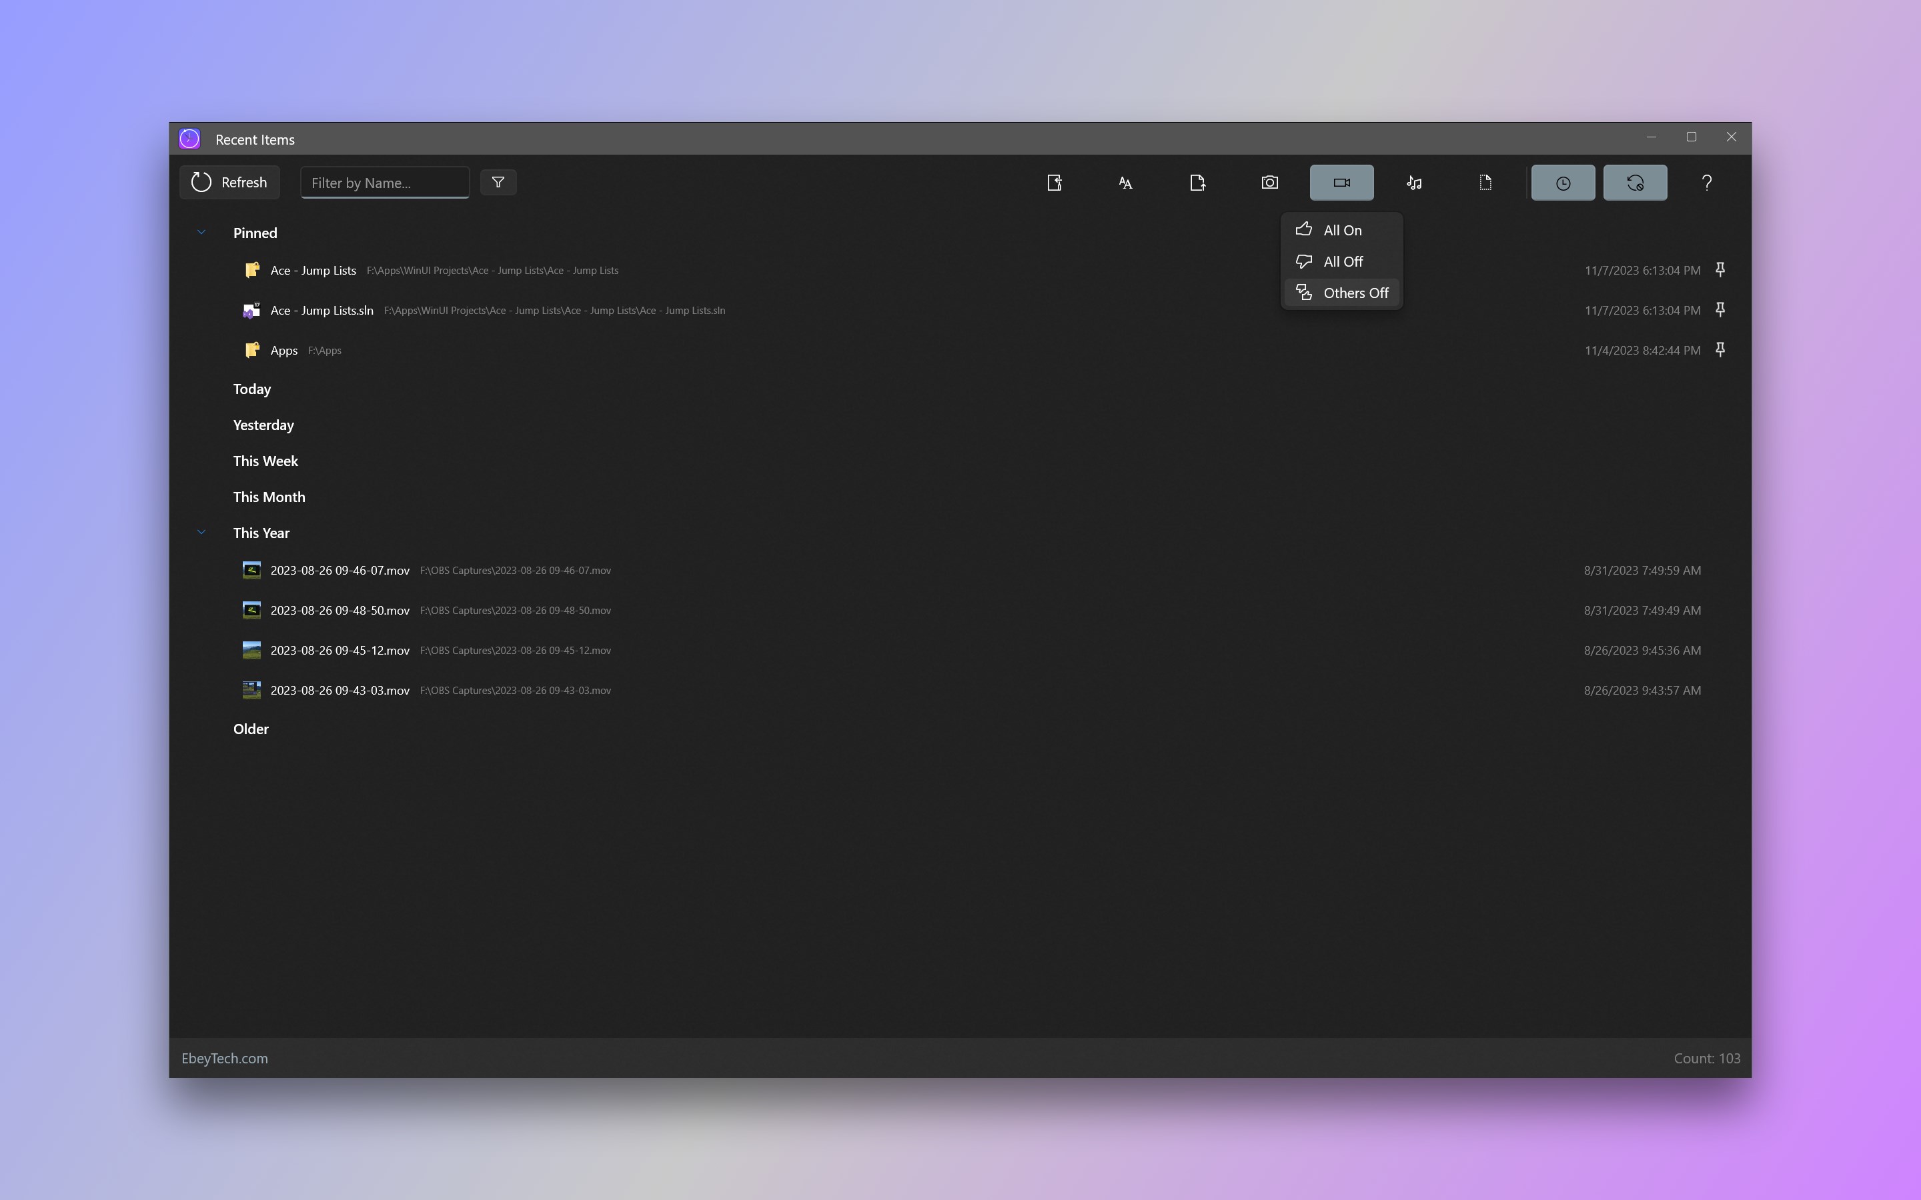The image size is (1921, 1200).
Task: Unpin the Apps folder pin icon
Action: pos(1720,349)
